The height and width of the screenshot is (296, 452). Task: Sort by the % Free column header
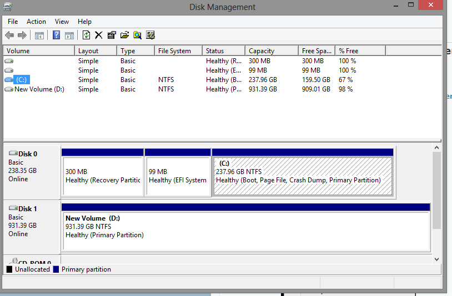(x=360, y=51)
